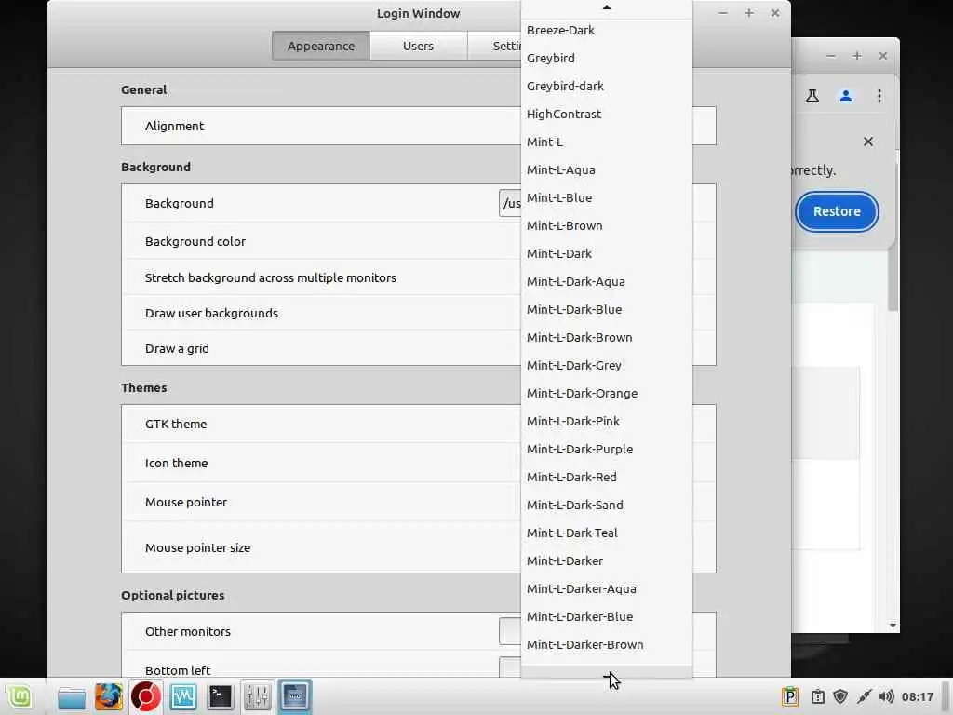Click the dropdown bottom scroll arrow
The width and height of the screenshot is (953, 715).
coord(607,672)
